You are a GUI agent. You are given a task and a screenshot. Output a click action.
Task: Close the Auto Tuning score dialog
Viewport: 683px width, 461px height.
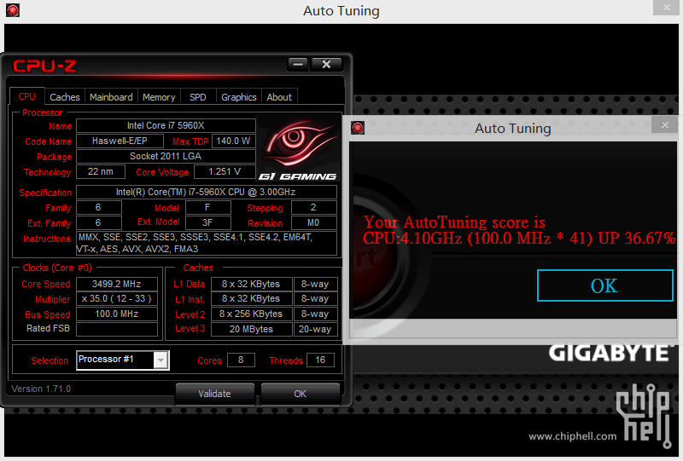(x=665, y=124)
